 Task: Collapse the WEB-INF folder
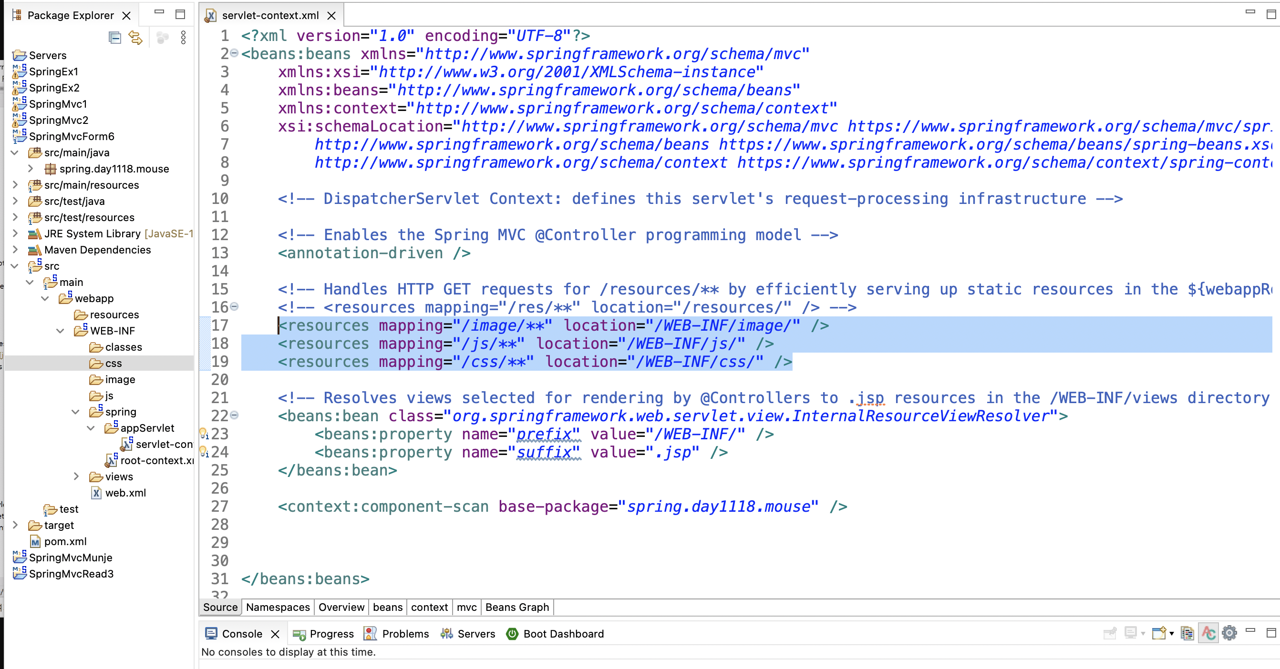(x=60, y=331)
